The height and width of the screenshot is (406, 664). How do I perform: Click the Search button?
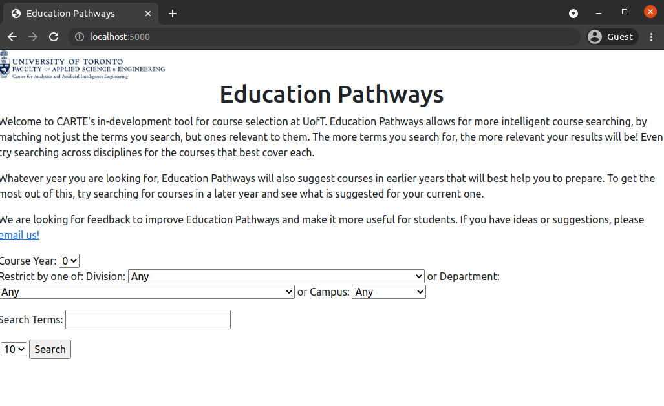(50, 349)
